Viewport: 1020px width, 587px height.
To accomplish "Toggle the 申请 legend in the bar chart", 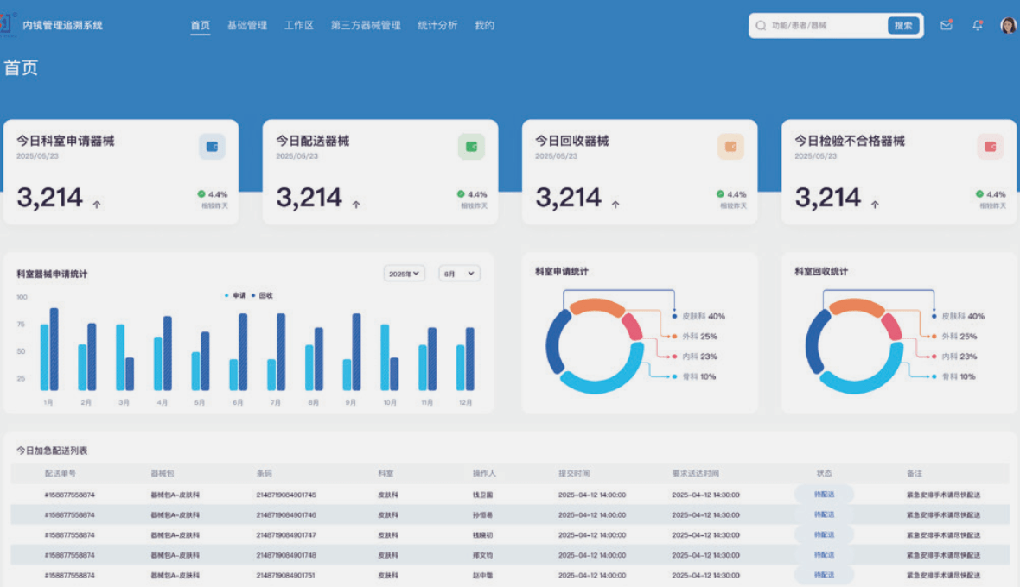I will tap(236, 294).
